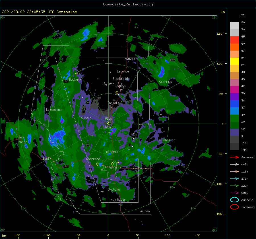Click the Ponoka label on the map
This screenshot has height=239, width=256.
point(130,59)
